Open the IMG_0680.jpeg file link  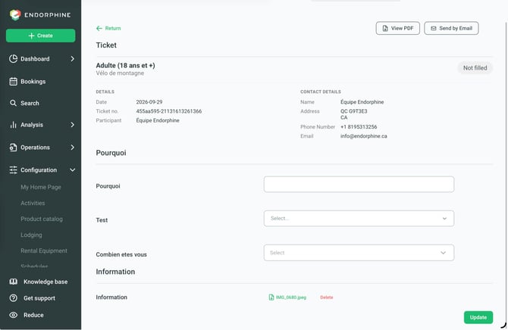pos(291,297)
